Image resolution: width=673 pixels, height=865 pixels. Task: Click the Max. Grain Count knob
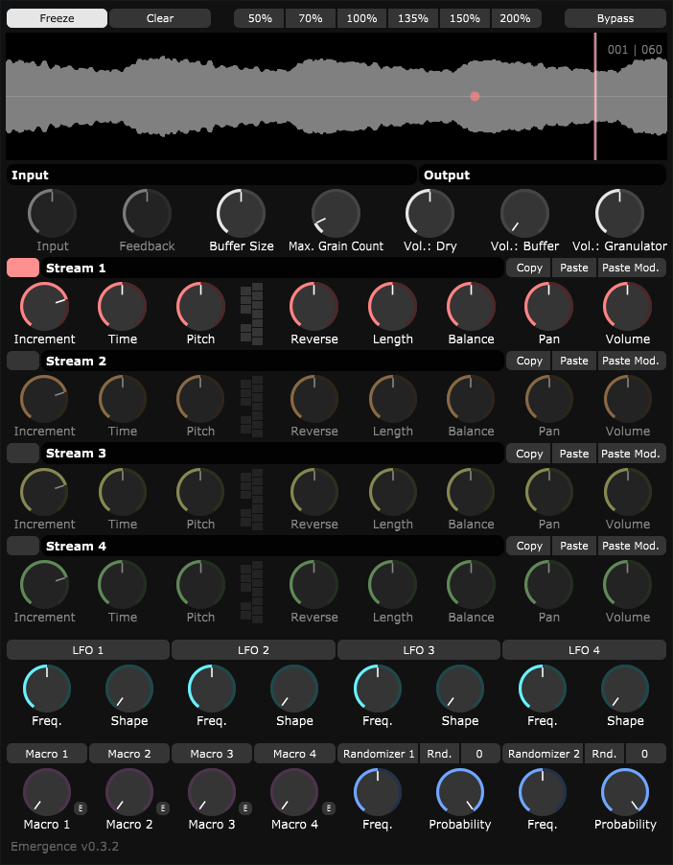tap(336, 214)
